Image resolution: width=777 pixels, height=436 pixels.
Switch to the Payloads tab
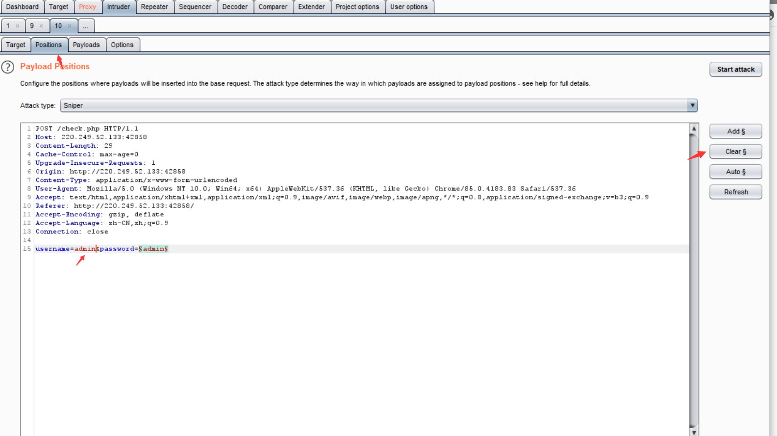86,45
